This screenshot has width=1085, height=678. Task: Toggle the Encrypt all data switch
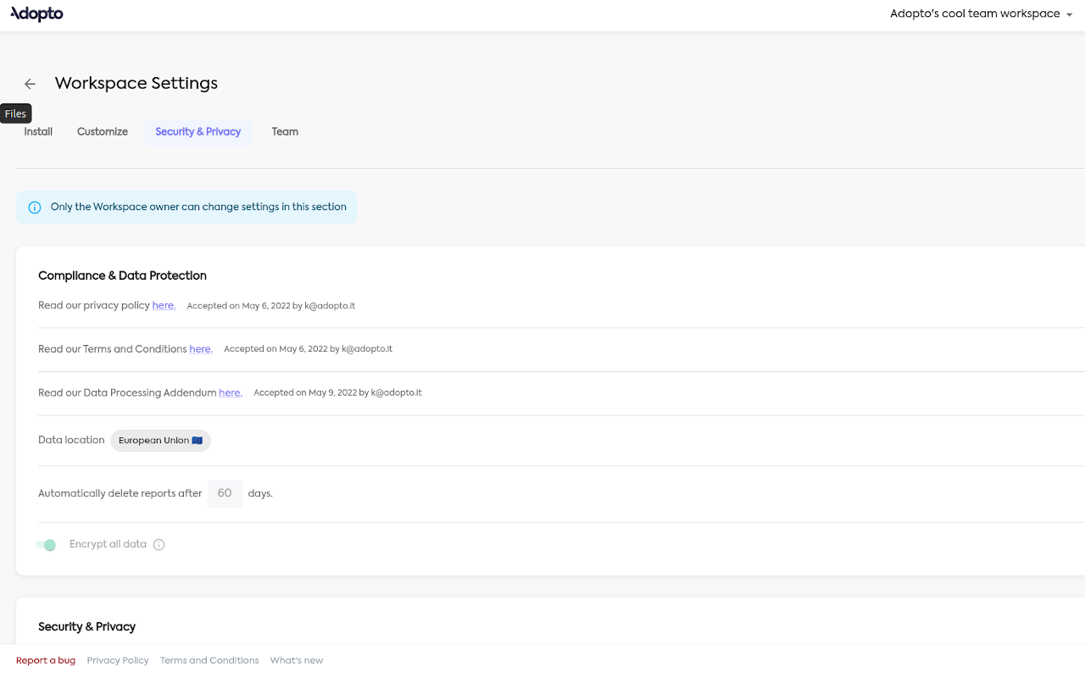tap(46, 545)
